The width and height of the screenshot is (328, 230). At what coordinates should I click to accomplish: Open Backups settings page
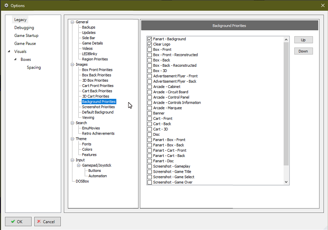[x=88, y=27]
